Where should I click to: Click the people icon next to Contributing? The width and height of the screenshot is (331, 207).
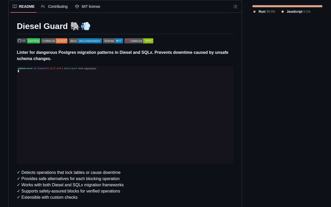click(x=43, y=6)
